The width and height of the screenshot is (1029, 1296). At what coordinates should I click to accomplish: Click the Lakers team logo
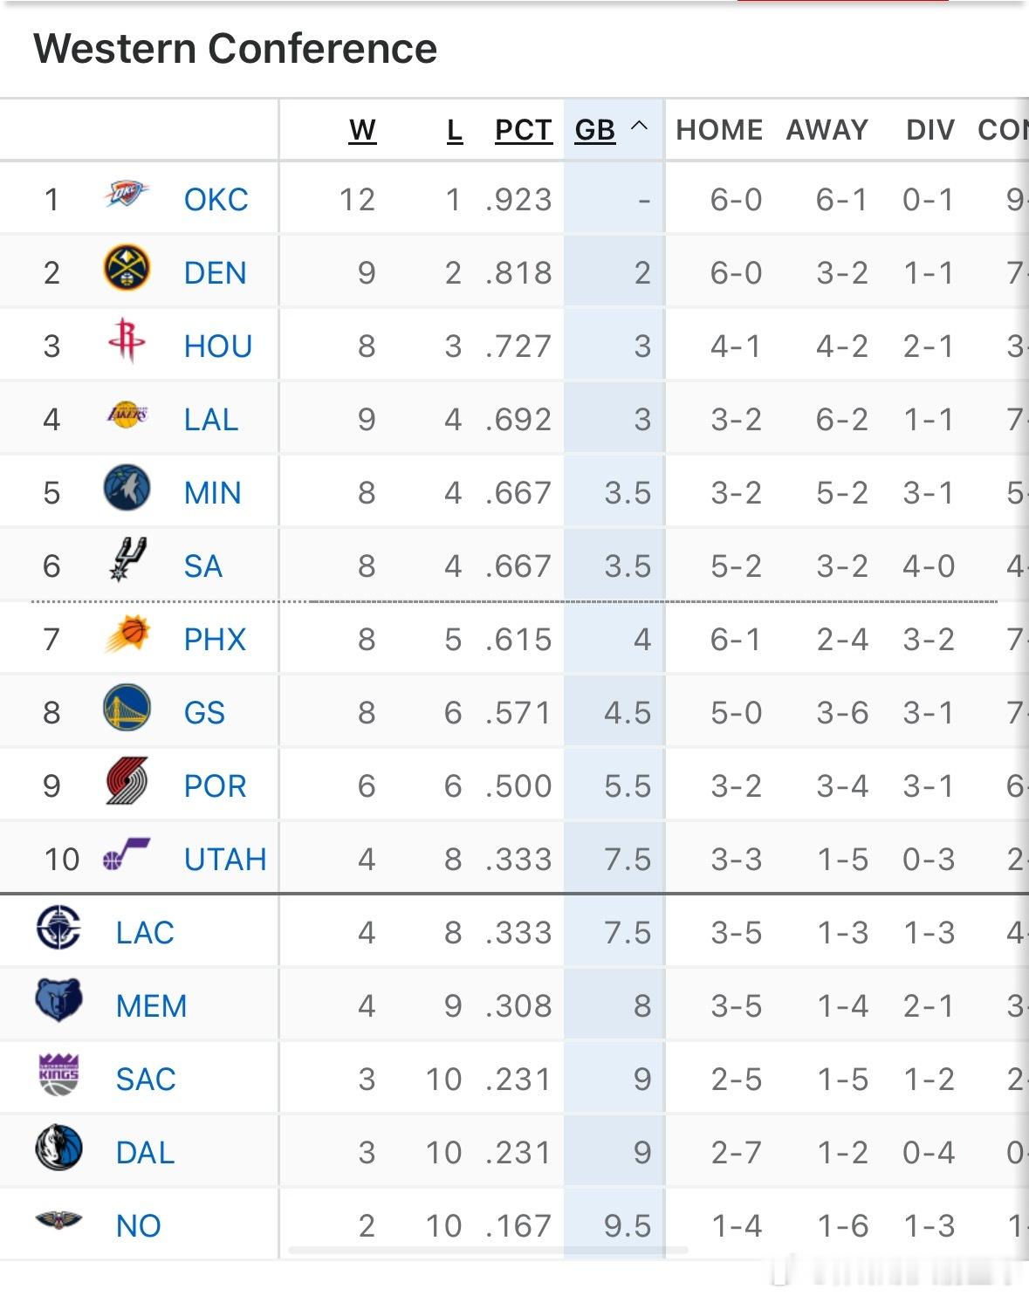click(127, 415)
